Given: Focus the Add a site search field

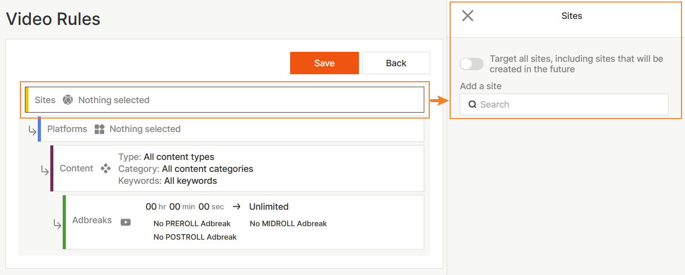Looking at the screenshot, I should [x=568, y=105].
